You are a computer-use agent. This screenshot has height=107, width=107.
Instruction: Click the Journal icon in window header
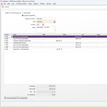pos(3,7)
